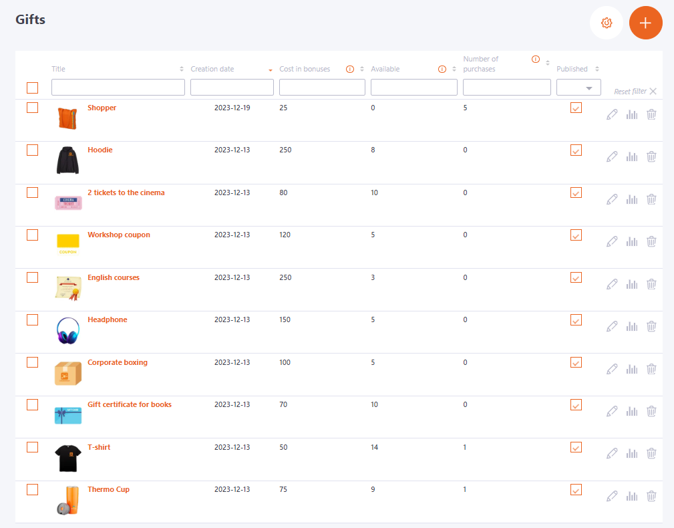Open the 2 tickets to the cinema link
Viewport: 674px width, 528px height.
pyautogui.click(x=126, y=192)
